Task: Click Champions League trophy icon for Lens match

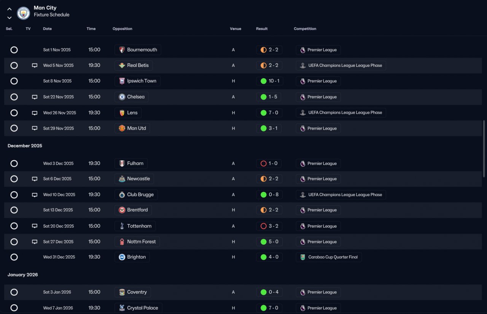Action: [x=303, y=113]
